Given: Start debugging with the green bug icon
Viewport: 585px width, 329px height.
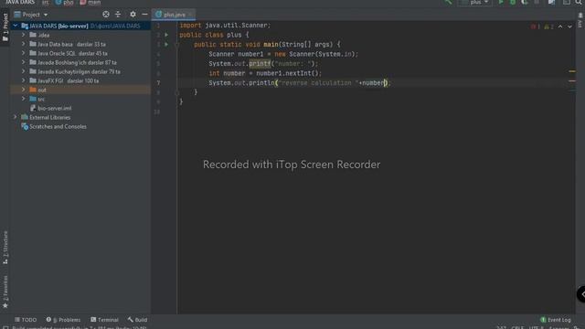Looking at the screenshot, I should click(513, 2).
